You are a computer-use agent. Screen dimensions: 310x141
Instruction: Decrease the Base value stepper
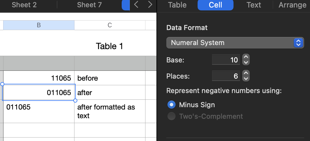point(246,62)
